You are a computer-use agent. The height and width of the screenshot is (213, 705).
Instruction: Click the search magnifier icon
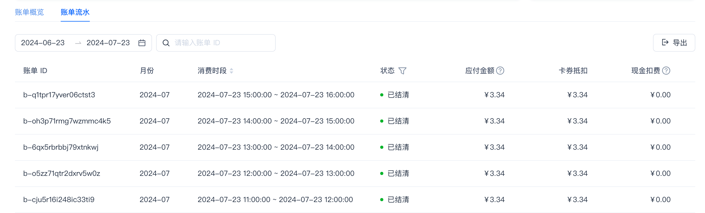[x=166, y=43]
